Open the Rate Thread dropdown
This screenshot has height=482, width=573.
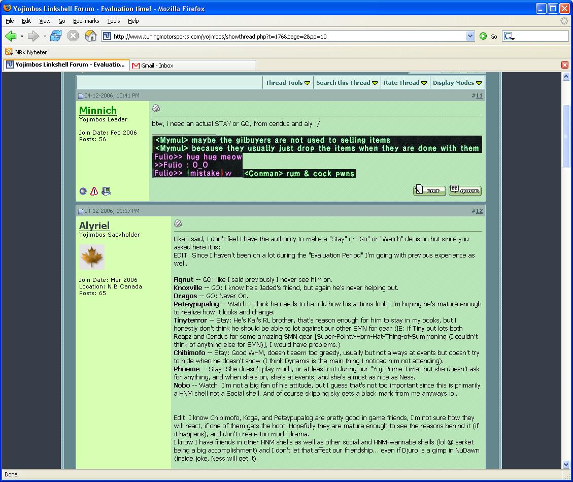click(405, 83)
